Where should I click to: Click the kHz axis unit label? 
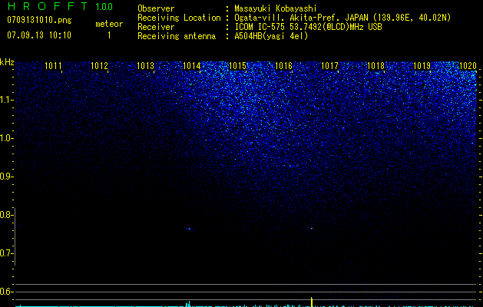click(7, 62)
